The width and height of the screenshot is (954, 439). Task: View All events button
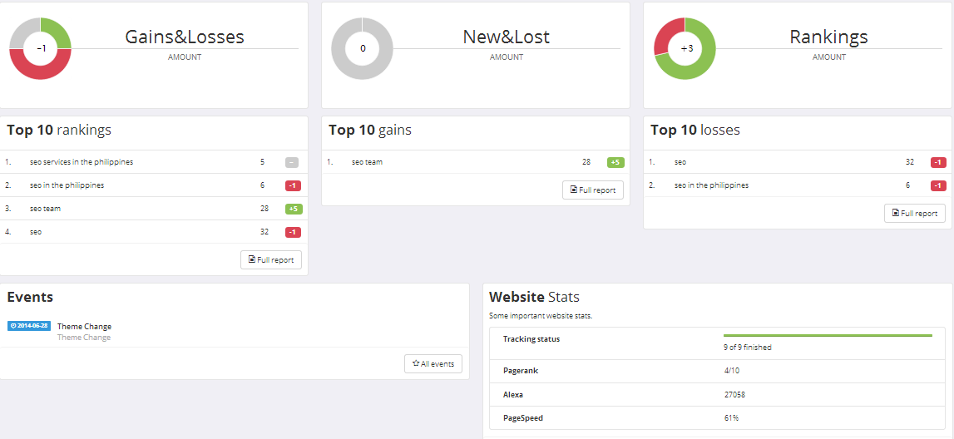pyautogui.click(x=433, y=363)
